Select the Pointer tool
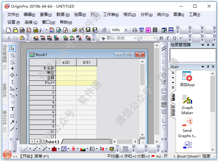 pyautogui.click(x=13, y=48)
